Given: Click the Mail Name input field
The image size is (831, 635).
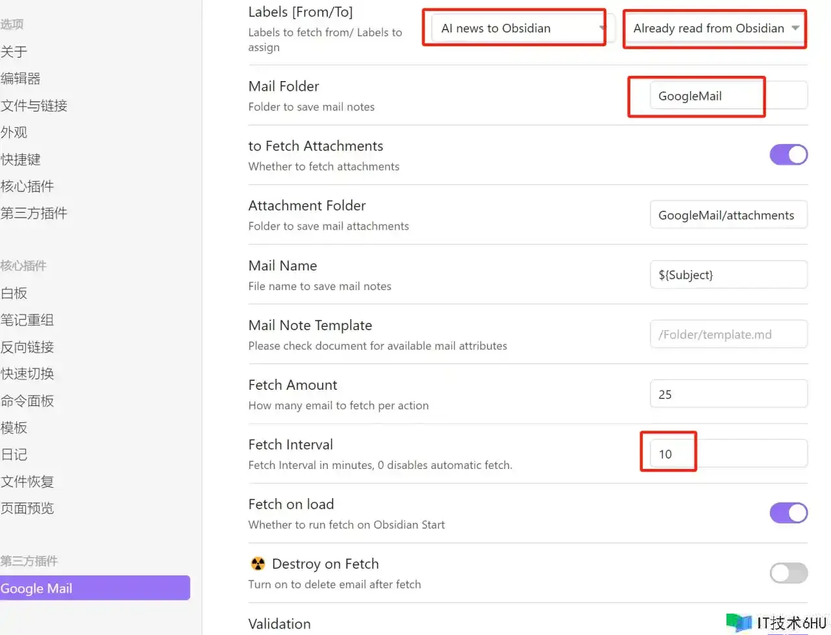Looking at the screenshot, I should [x=728, y=274].
